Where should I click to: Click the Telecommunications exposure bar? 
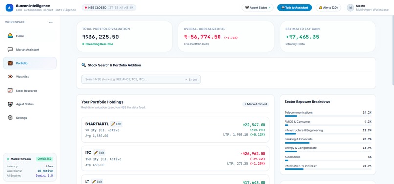click(x=328, y=116)
